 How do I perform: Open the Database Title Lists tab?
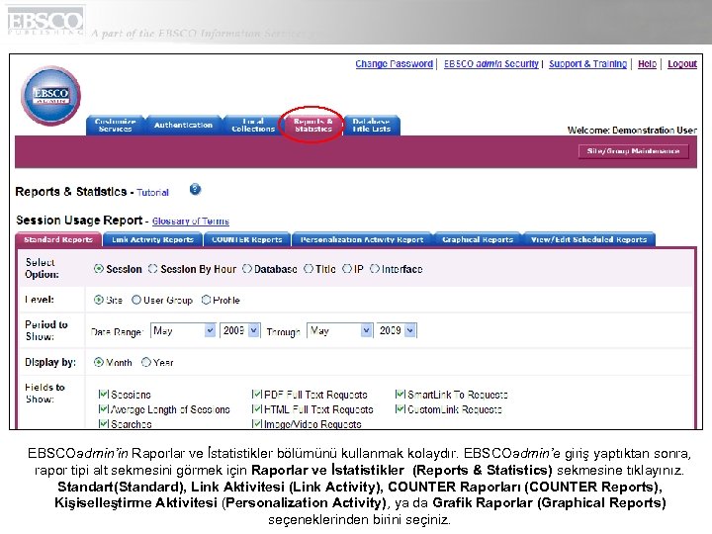coord(372,125)
